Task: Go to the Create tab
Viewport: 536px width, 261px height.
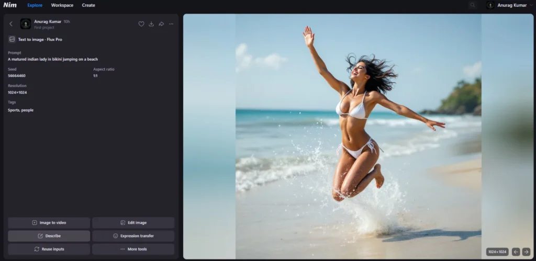Action: pyautogui.click(x=88, y=5)
